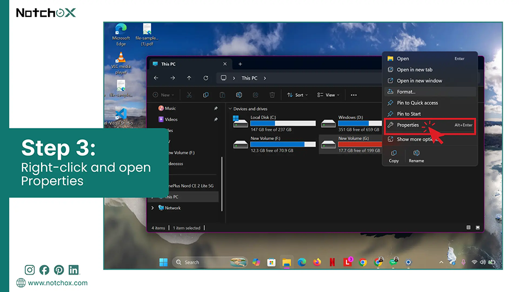The width and height of the screenshot is (519, 292).
Task: Select Open in new tab
Action: point(430,70)
